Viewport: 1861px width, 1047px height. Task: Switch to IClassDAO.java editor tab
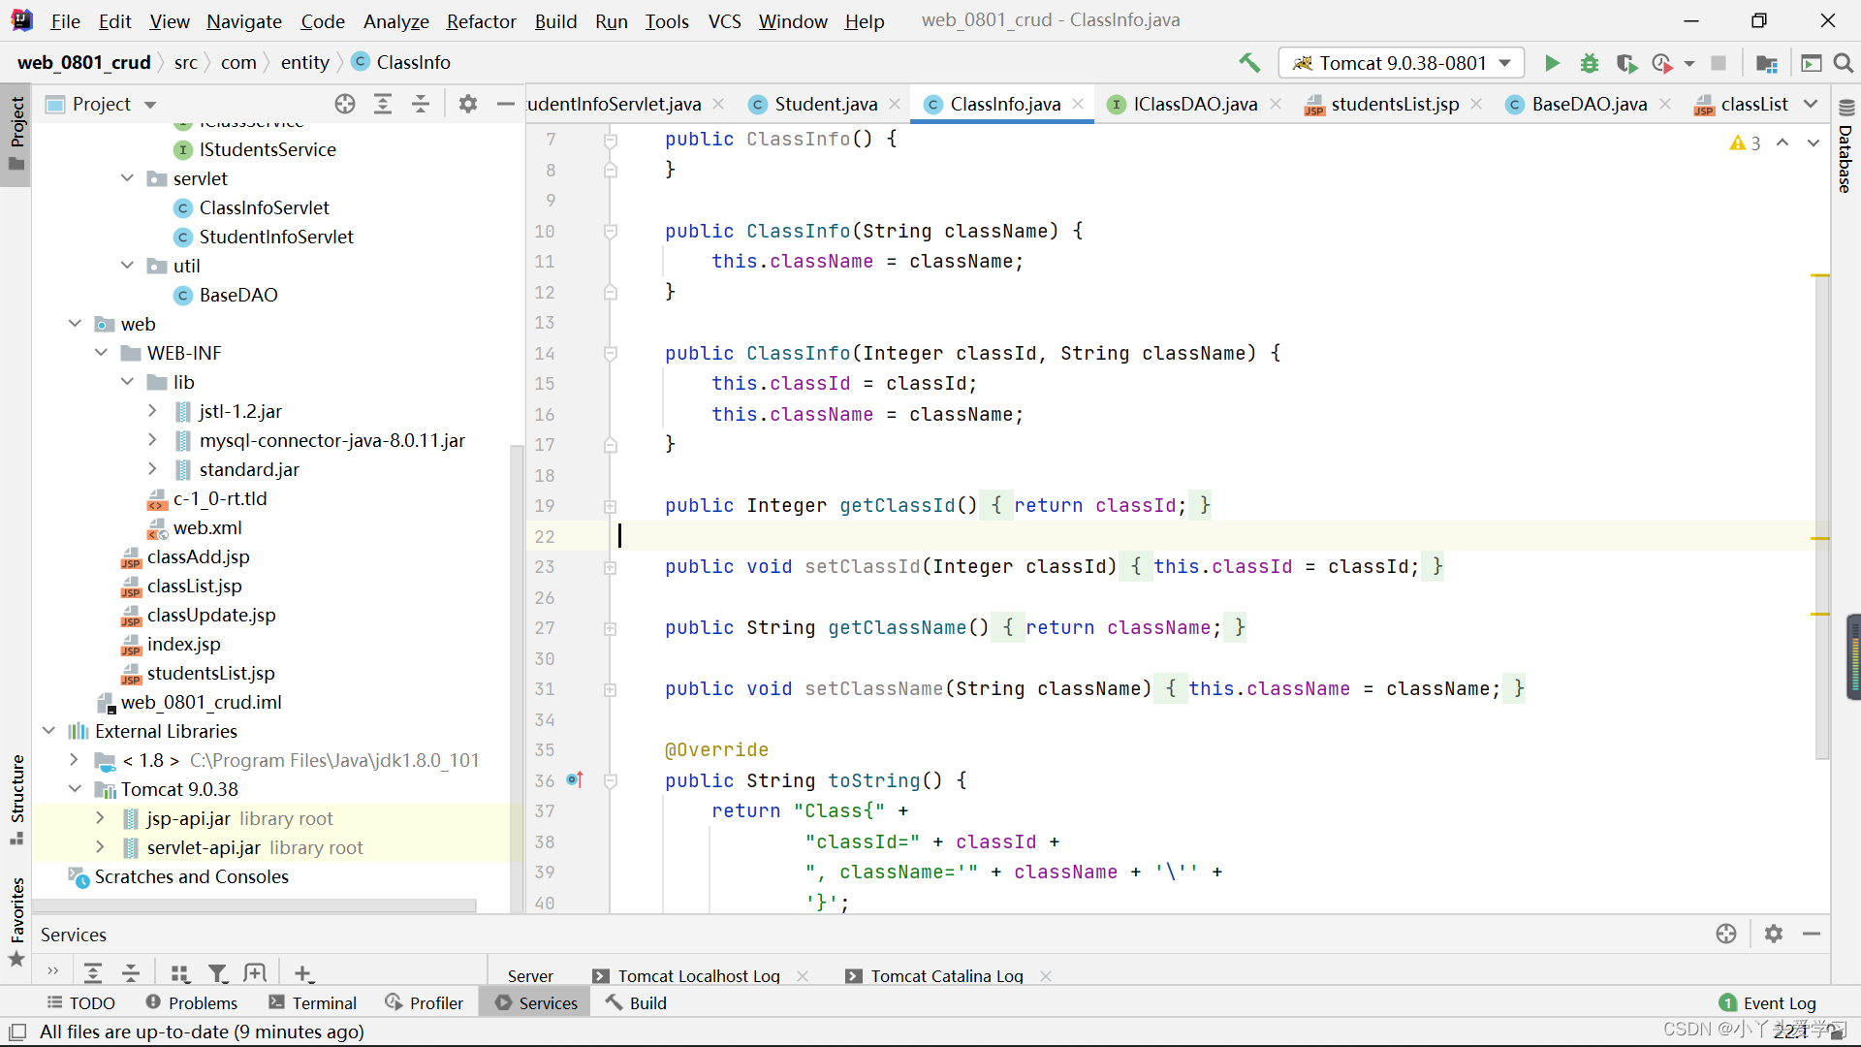coord(1195,104)
